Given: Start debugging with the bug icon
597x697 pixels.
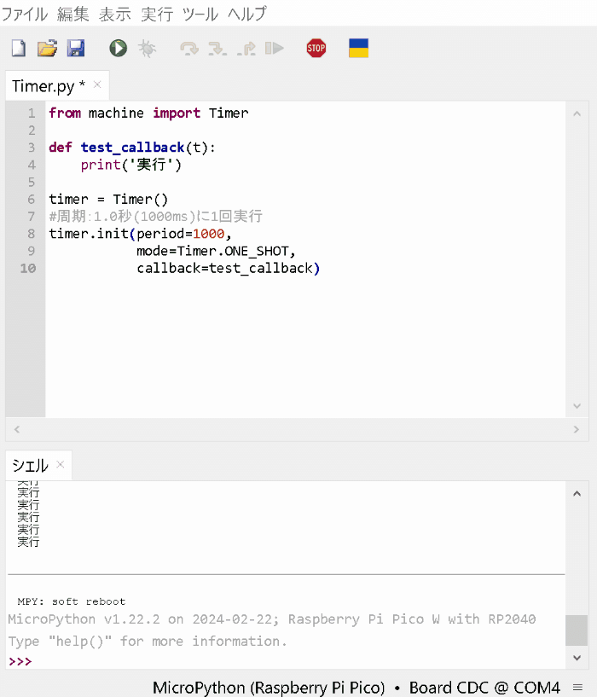Looking at the screenshot, I should (148, 49).
